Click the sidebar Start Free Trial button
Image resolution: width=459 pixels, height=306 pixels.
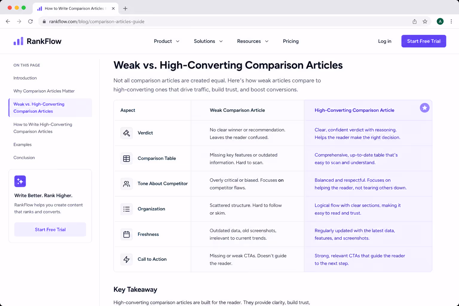coord(50,229)
